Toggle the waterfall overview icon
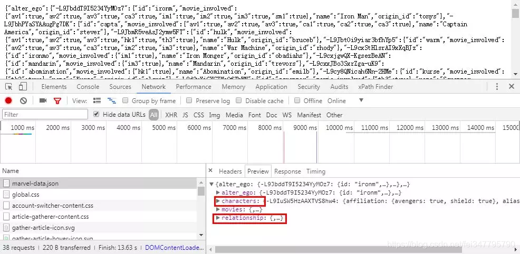This screenshot has height=254, width=520. 111,100
